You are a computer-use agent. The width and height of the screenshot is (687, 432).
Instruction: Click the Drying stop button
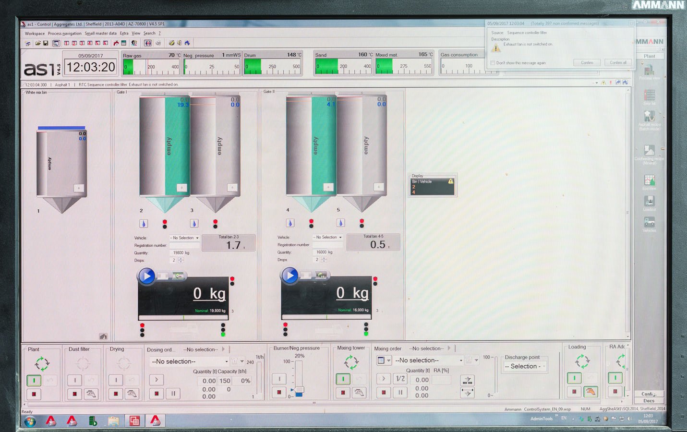click(116, 394)
